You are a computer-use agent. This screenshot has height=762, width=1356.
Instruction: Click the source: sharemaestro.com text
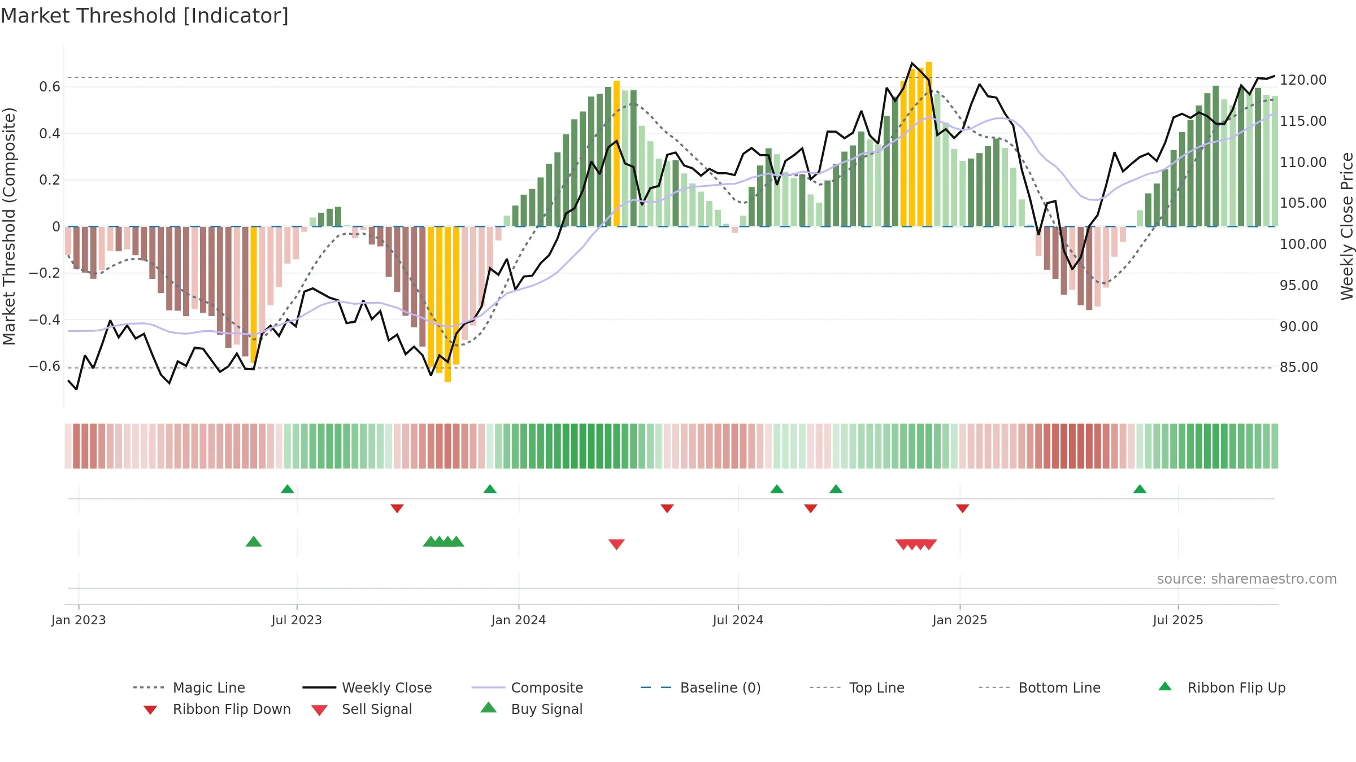click(x=1247, y=579)
